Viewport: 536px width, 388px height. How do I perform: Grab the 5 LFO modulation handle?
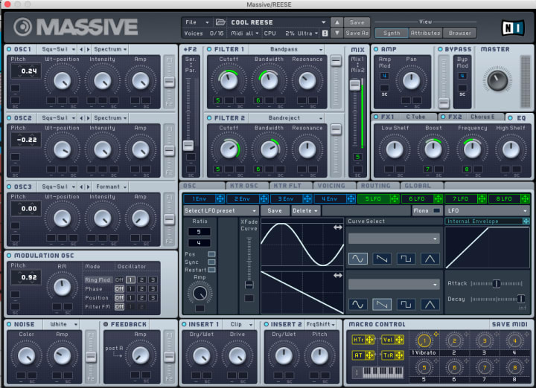point(395,198)
